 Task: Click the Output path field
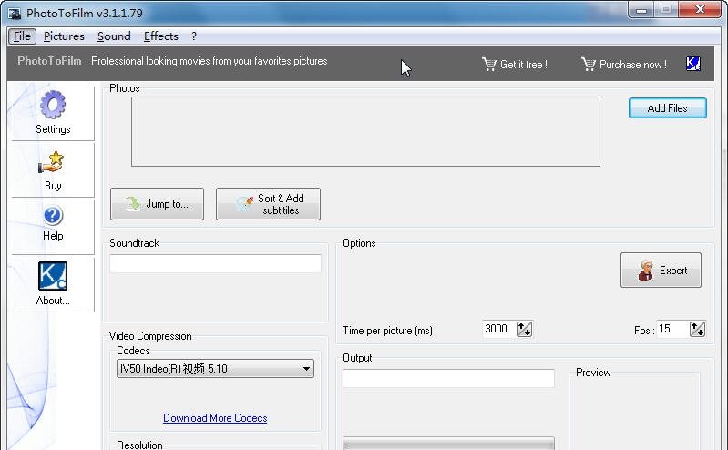click(x=448, y=378)
